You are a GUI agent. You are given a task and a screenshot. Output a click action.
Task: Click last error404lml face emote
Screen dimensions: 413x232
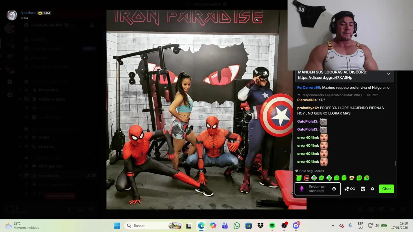pos(324,162)
